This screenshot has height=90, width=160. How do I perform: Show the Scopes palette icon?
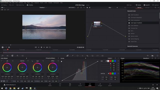pyautogui.click(x=152, y=55)
